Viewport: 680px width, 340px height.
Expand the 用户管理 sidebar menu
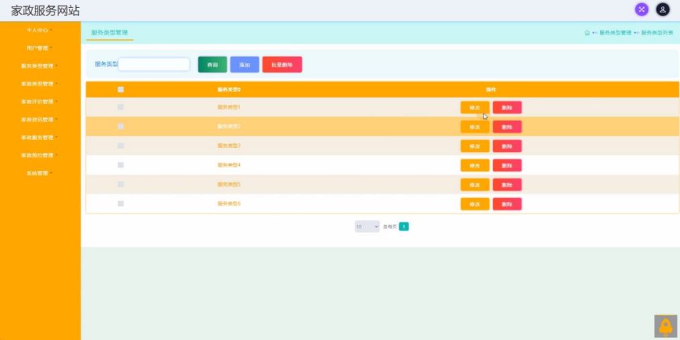coord(39,48)
